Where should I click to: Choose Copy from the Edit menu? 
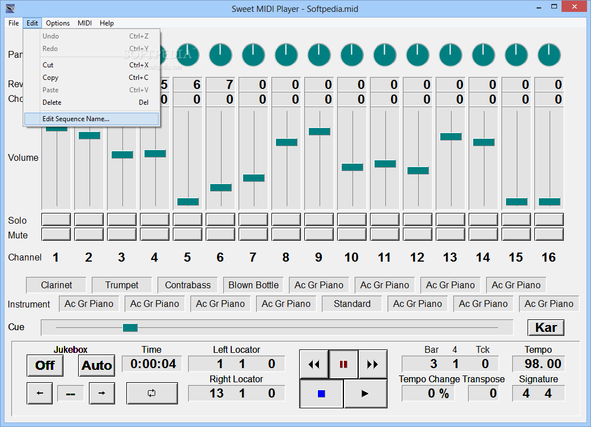[x=92, y=78]
